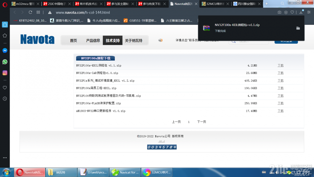The width and height of the screenshot is (314, 177).
Task: Open sidebar three-dots setup
Action: click(5, 158)
